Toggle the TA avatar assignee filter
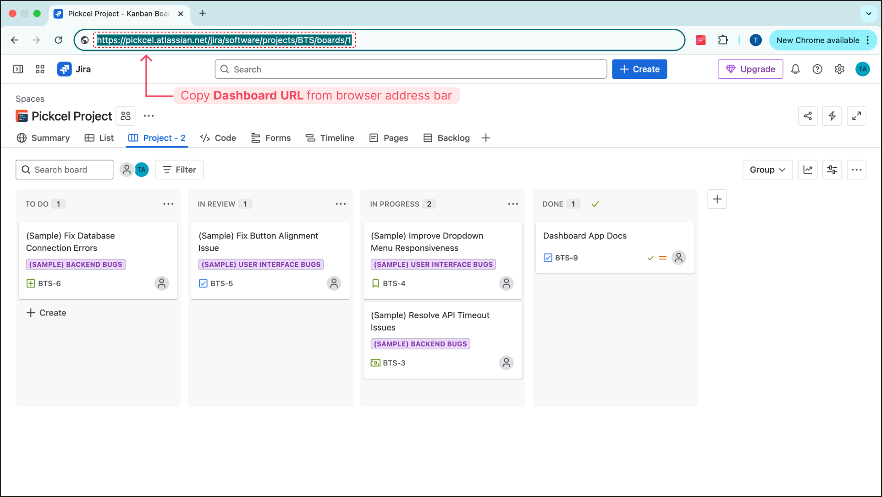 click(142, 169)
